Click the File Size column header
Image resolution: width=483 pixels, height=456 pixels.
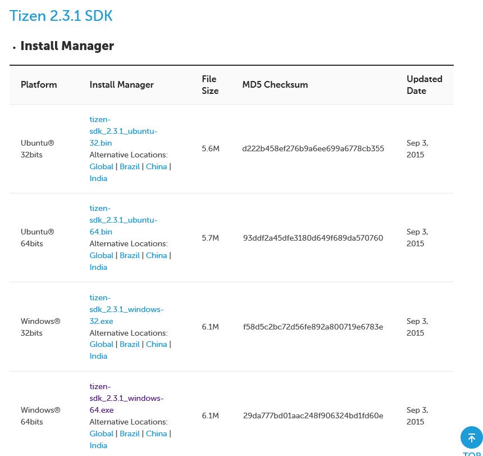210,85
